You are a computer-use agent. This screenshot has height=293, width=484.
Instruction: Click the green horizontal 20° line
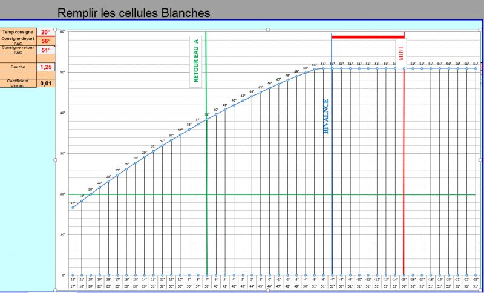tap(272, 194)
